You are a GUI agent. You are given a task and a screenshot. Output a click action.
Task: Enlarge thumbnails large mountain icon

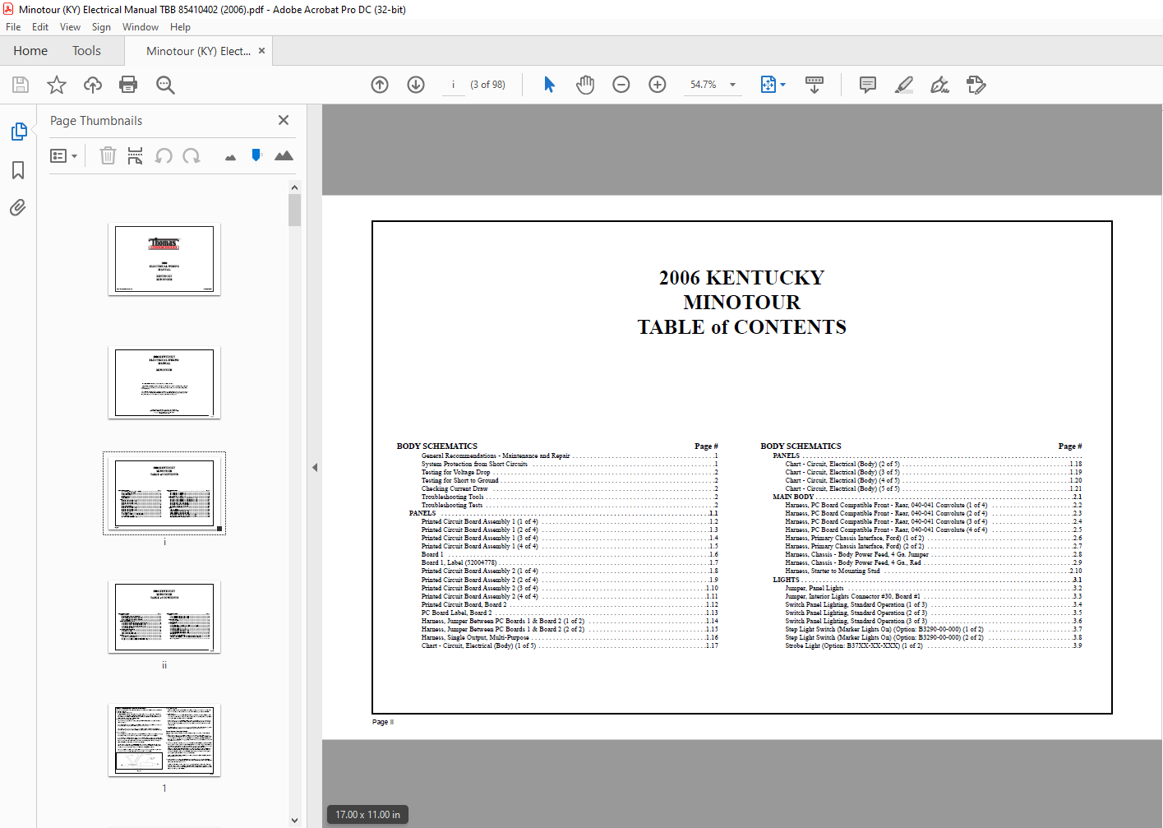pyautogui.click(x=284, y=155)
